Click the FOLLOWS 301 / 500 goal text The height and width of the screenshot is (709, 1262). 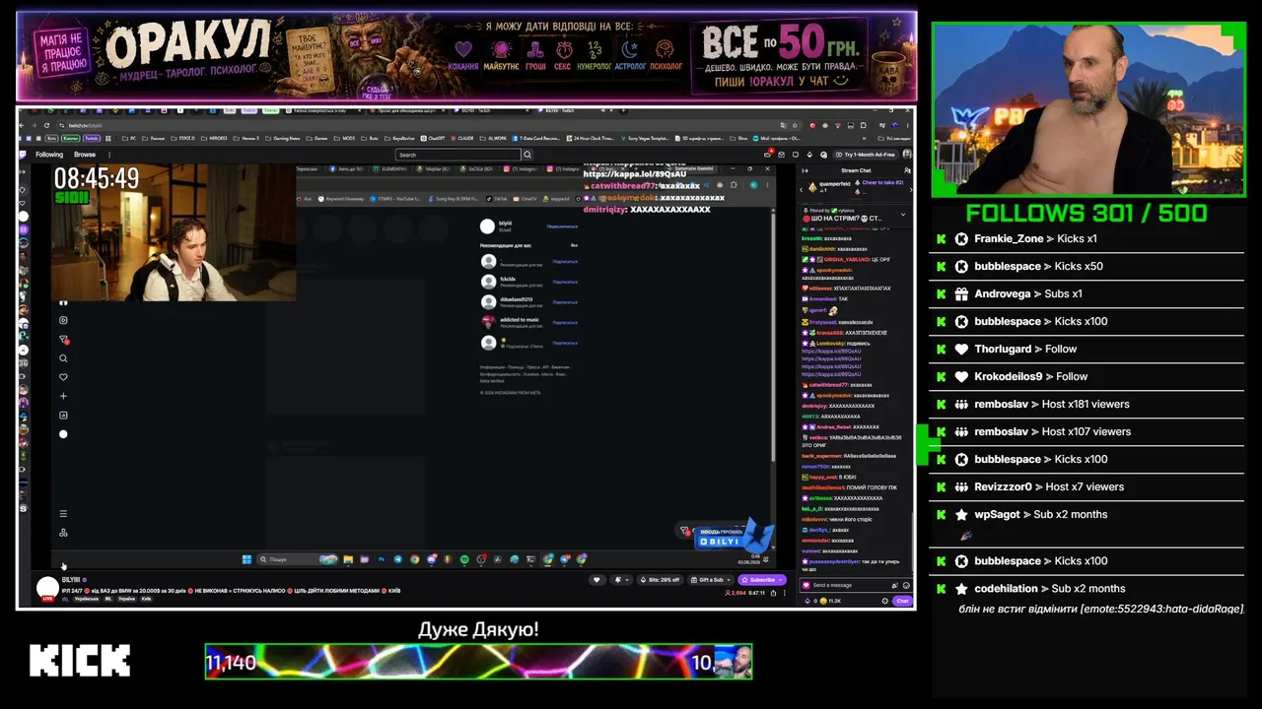tap(1087, 213)
